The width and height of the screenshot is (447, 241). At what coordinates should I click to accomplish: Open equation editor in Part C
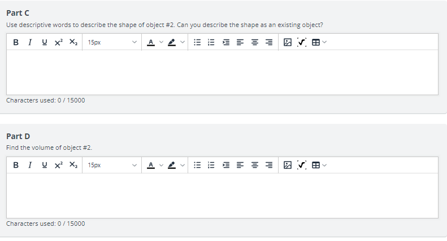302,42
